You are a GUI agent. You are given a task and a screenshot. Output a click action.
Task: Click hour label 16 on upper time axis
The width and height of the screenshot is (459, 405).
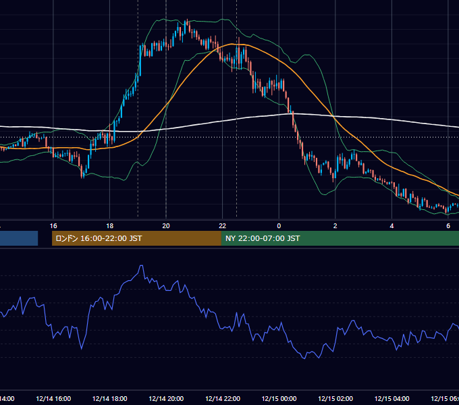click(53, 226)
